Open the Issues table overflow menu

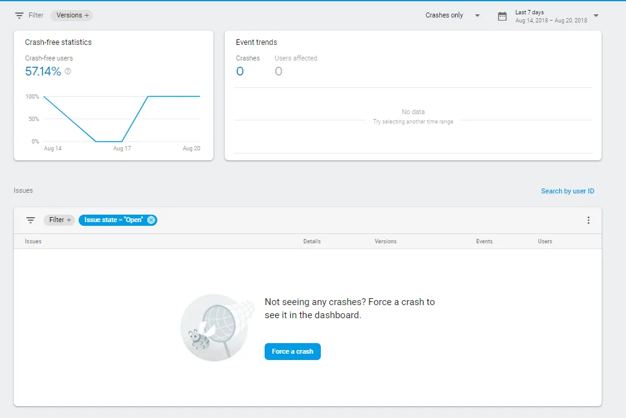click(x=588, y=220)
